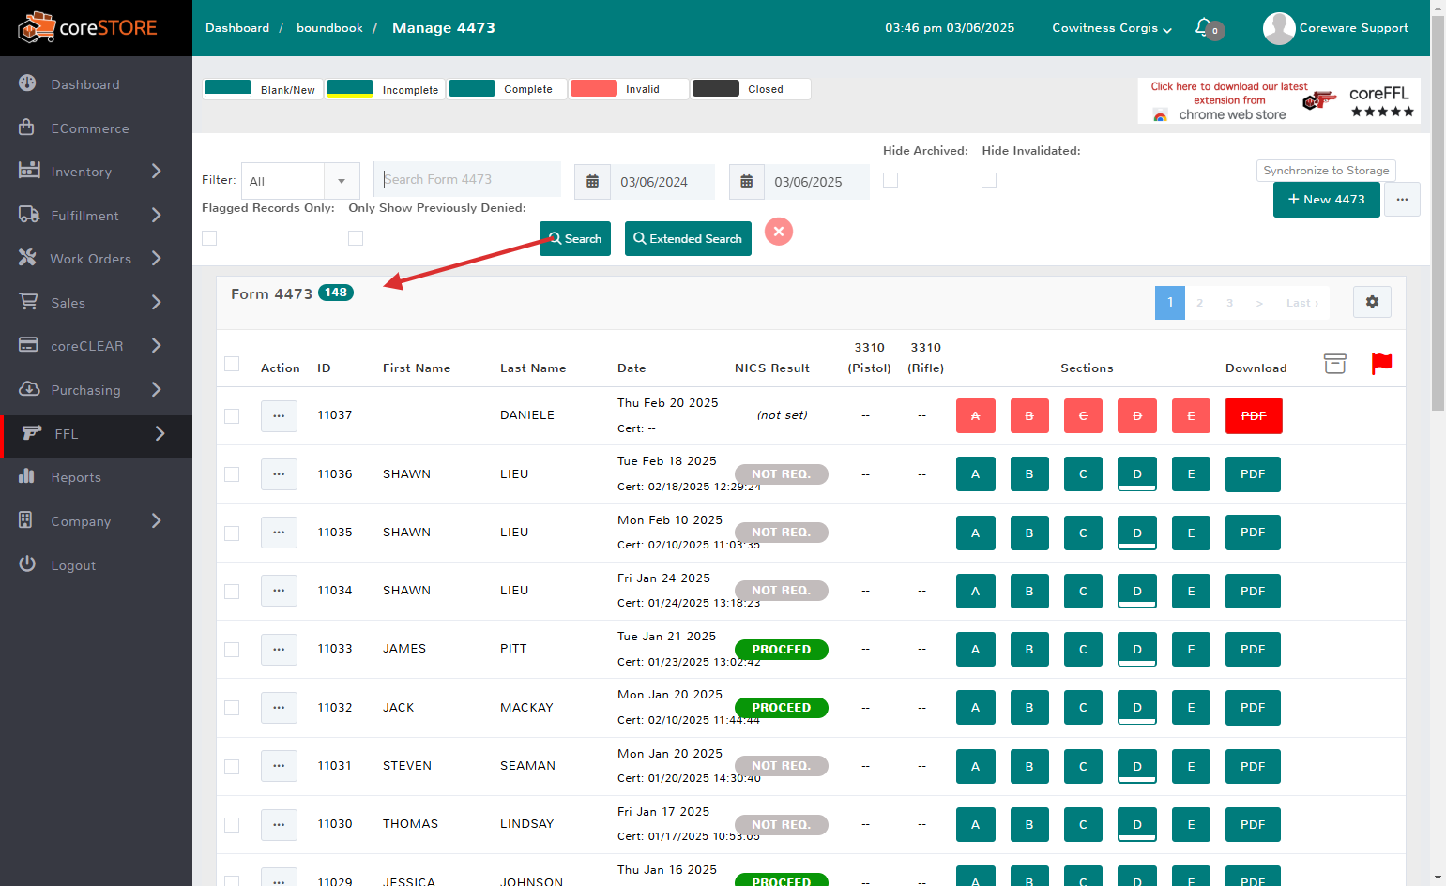Expand the Fulfillment sidebar menu
1446x886 pixels.
tap(96, 215)
